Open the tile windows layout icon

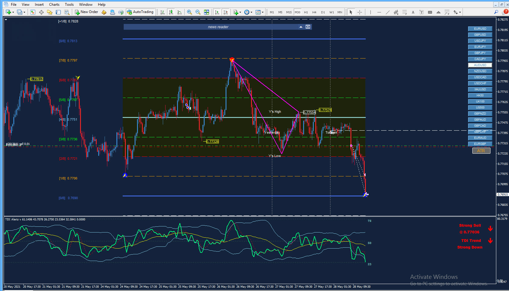[x=206, y=12]
